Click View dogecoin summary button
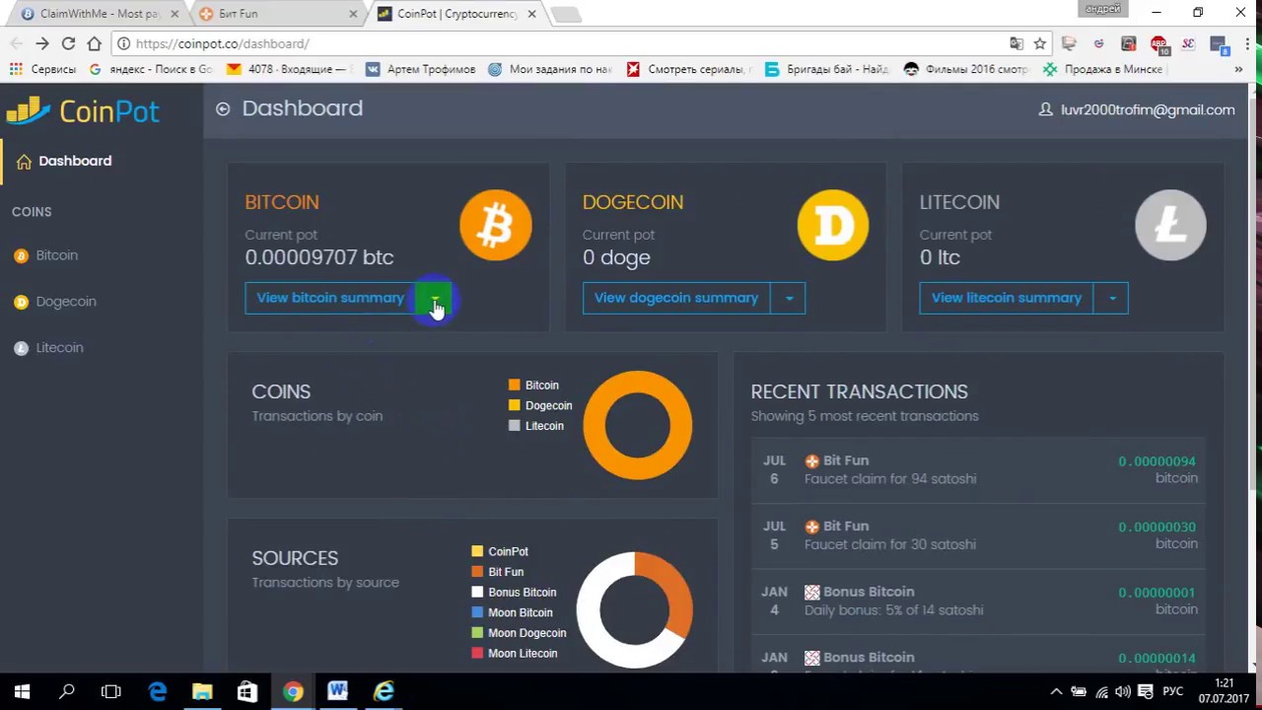 coord(676,298)
